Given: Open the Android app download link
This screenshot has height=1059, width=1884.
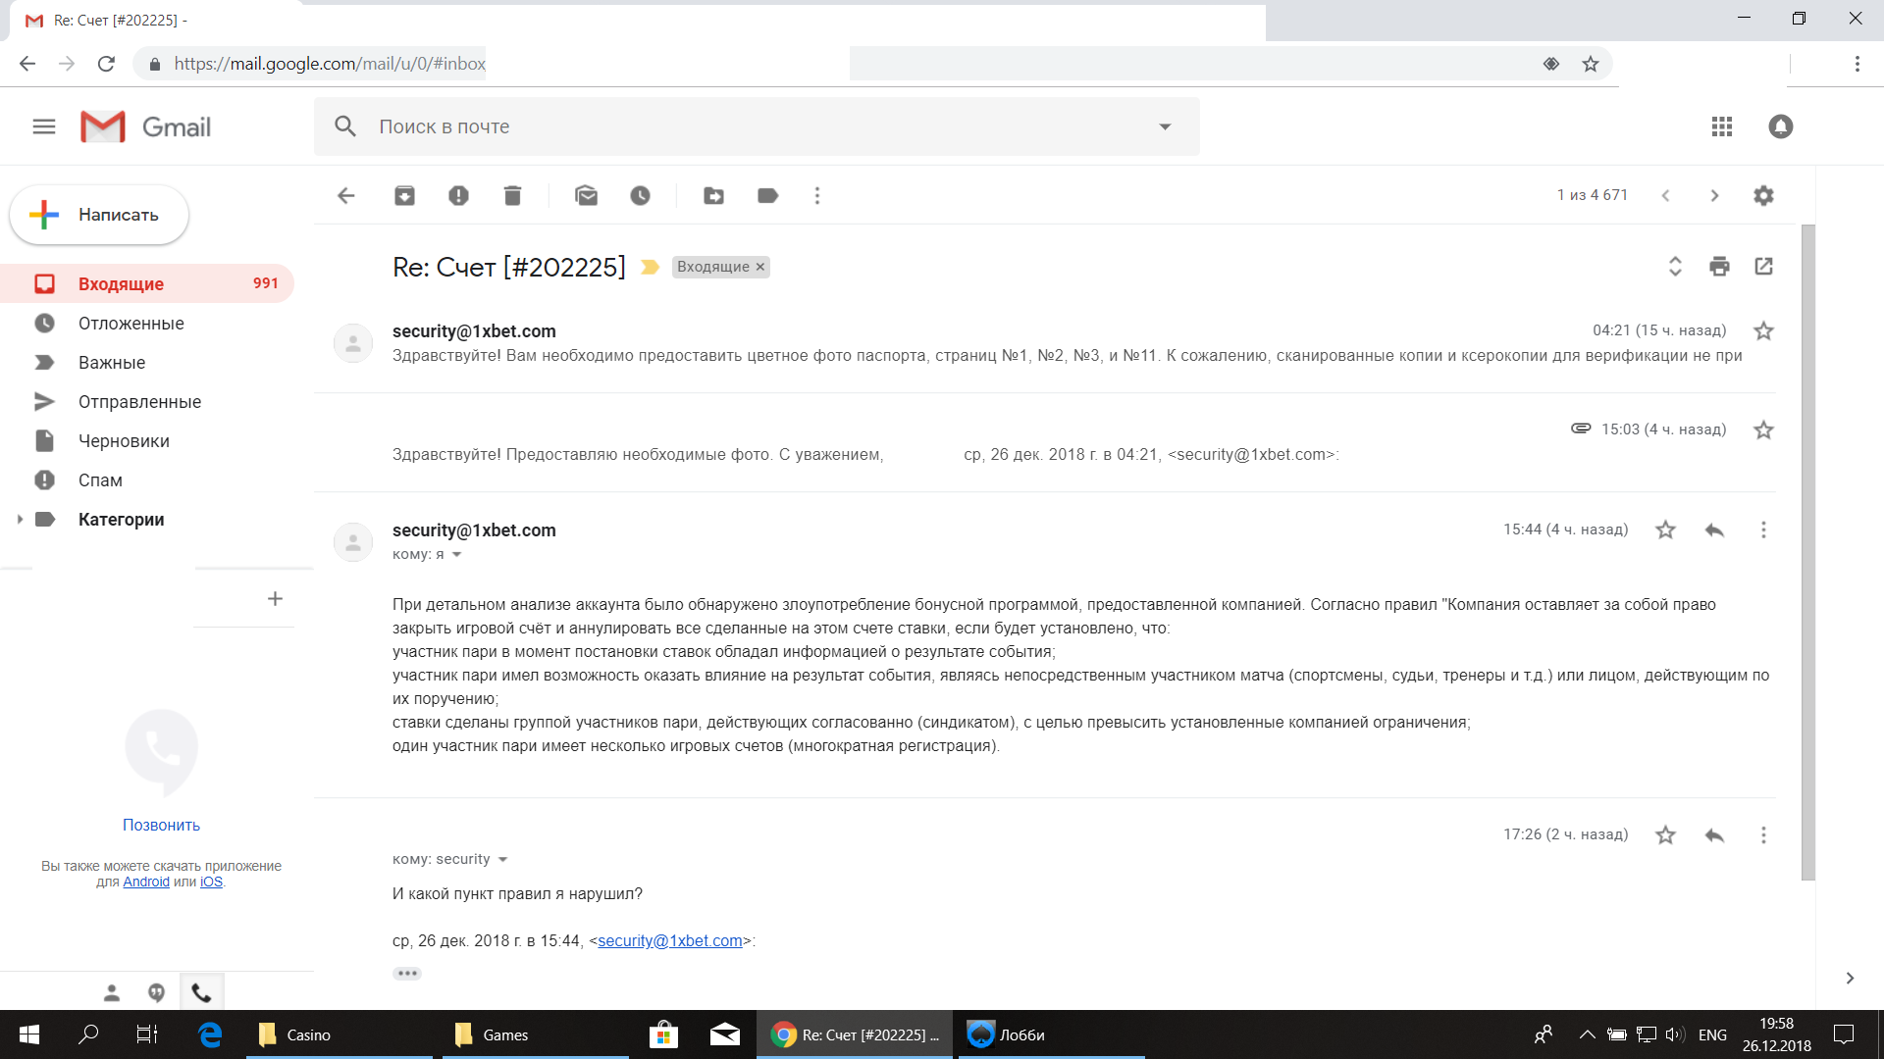Looking at the screenshot, I should coord(146,882).
